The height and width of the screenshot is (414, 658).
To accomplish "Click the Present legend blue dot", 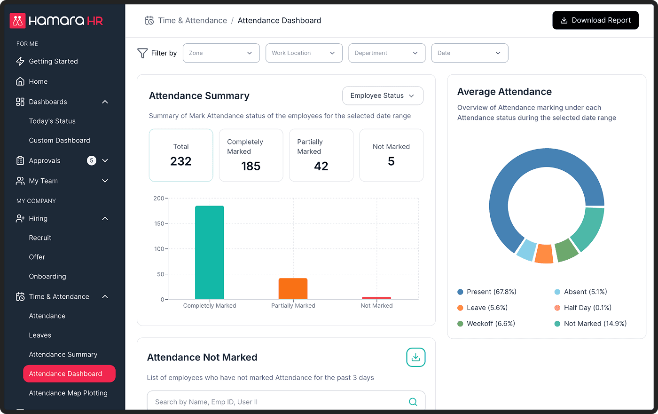I will (461, 292).
